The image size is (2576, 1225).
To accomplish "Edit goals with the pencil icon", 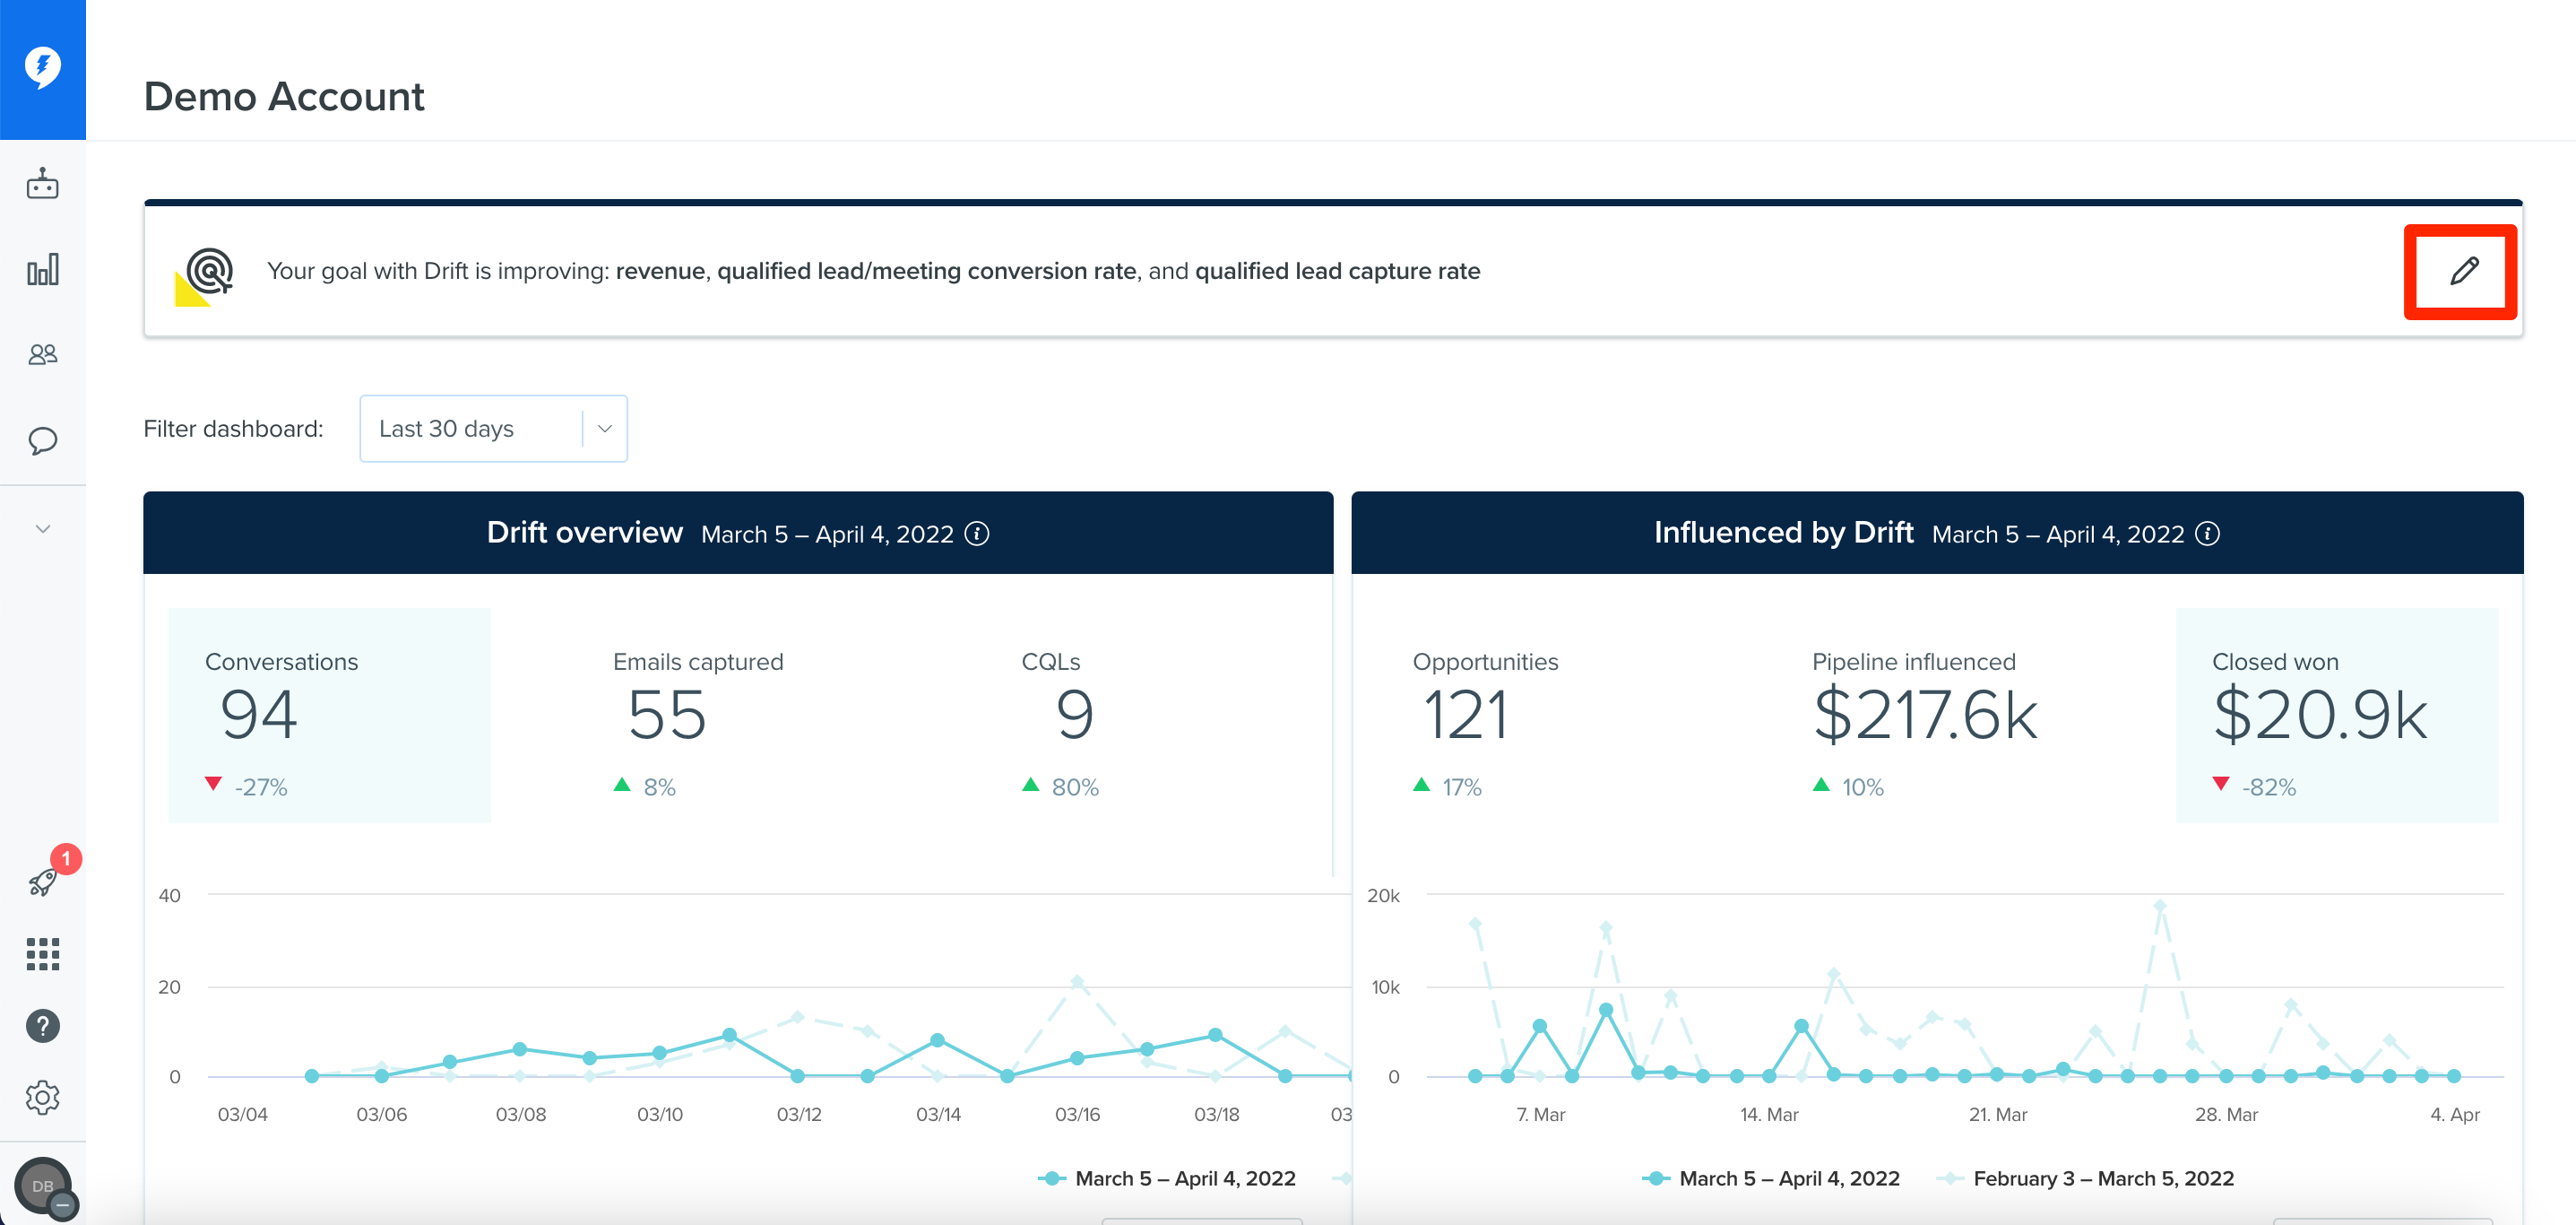I will tap(2463, 271).
